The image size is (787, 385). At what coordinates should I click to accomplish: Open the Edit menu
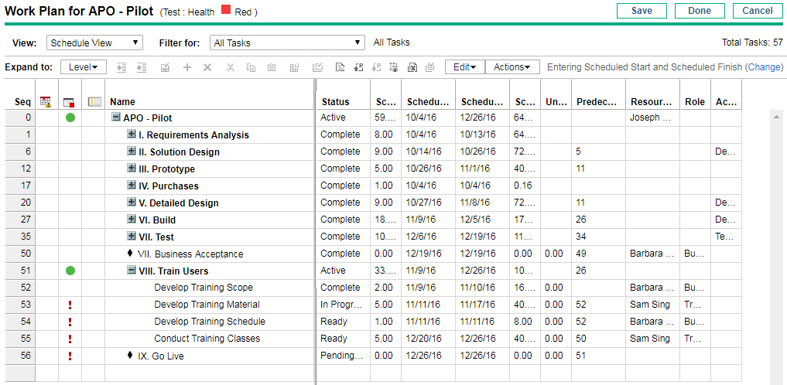point(464,67)
